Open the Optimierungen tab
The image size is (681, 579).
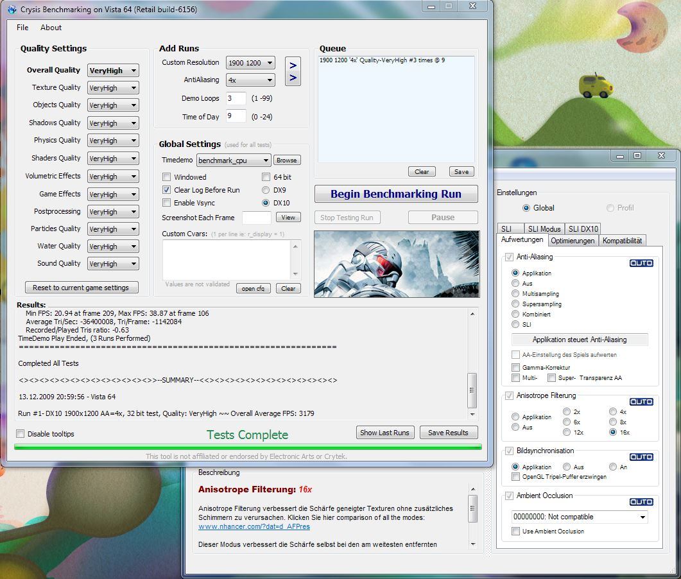573,241
